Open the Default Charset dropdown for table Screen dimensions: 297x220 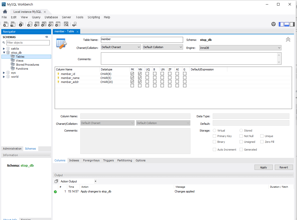click(x=121, y=47)
